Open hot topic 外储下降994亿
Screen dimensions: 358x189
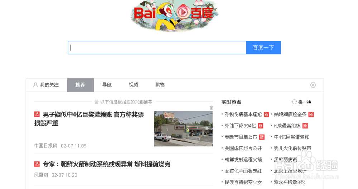[x=240, y=126]
